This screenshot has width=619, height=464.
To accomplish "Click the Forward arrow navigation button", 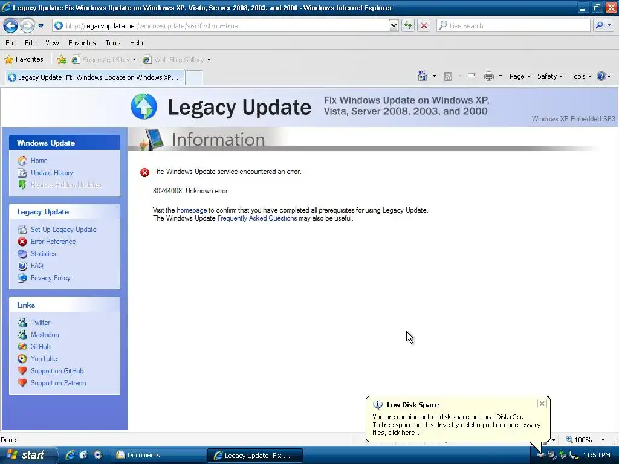I will click(x=27, y=25).
